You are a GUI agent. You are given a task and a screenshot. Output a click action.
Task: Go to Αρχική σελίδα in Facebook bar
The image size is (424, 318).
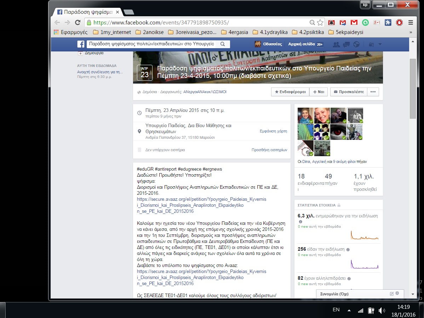pos(302,44)
